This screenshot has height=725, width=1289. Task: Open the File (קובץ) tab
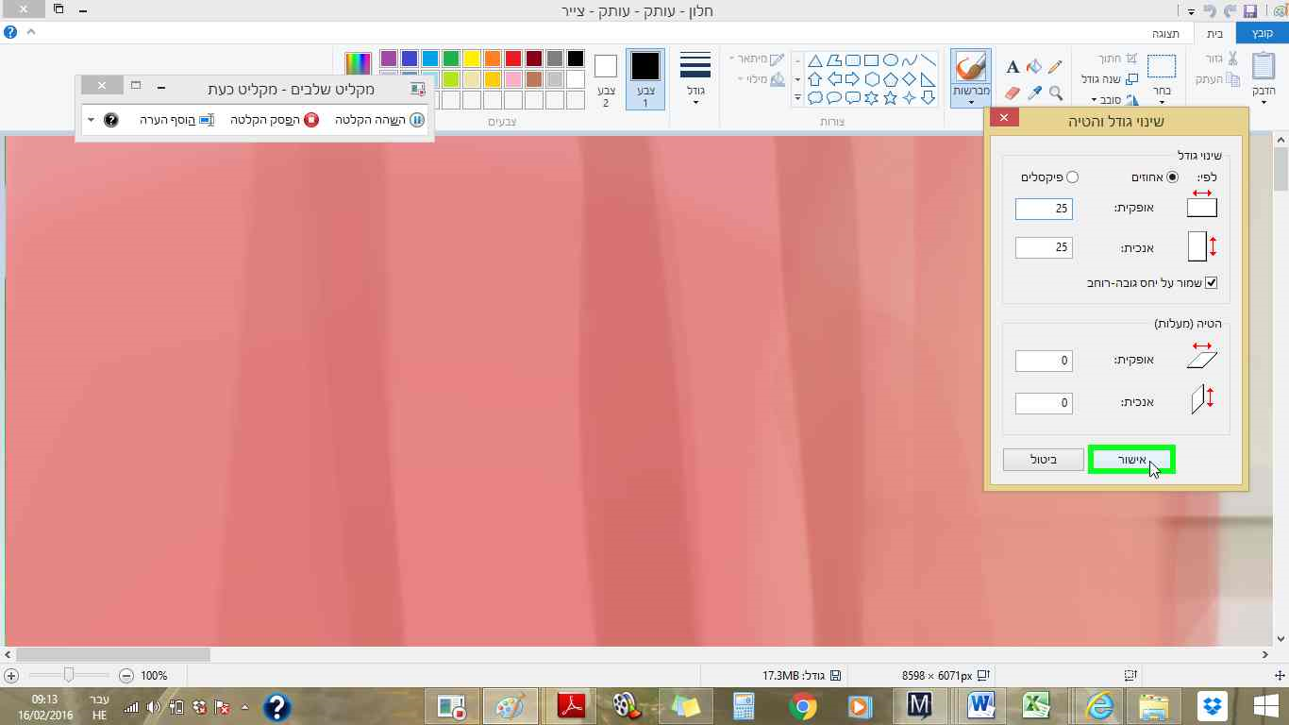[x=1262, y=33]
